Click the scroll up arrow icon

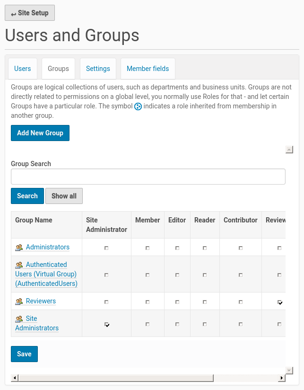[x=289, y=150]
